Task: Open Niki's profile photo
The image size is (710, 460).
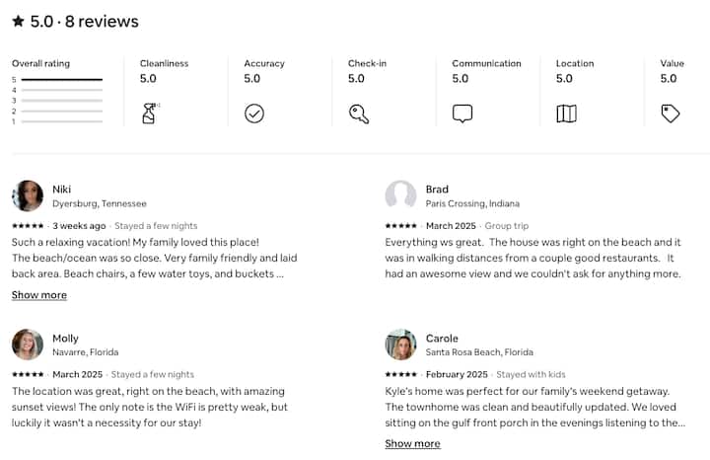Action: (28, 195)
